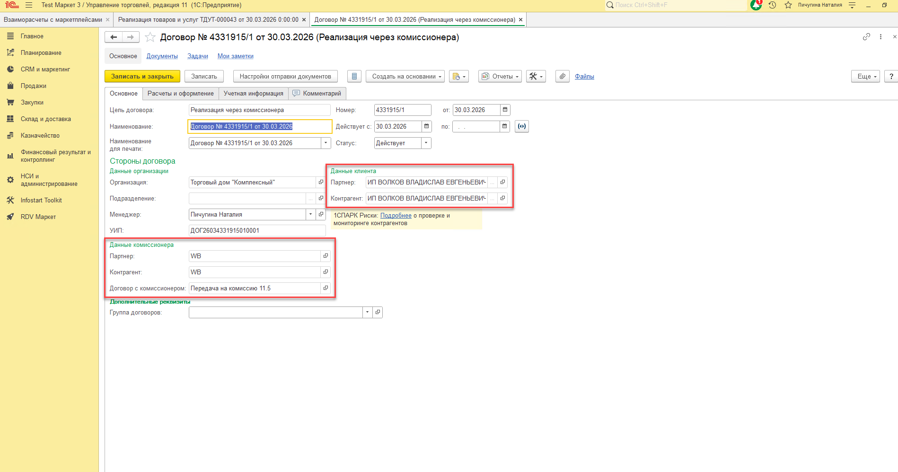Copy link to this contract document

pyautogui.click(x=866, y=37)
